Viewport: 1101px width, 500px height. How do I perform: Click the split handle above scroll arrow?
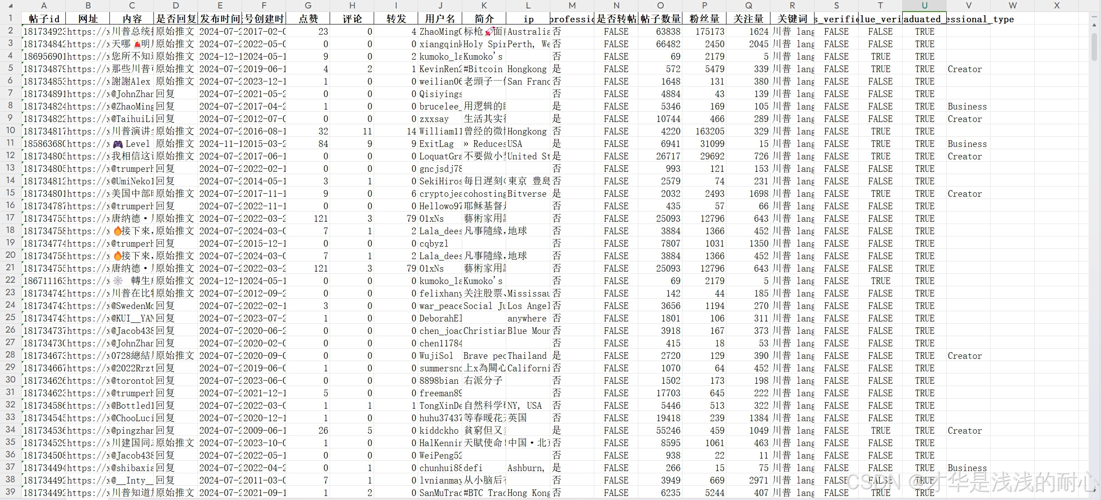(x=1094, y=17)
